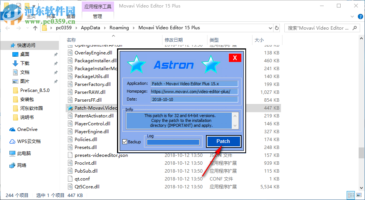Open 图片 in the navigation pane

point(25,81)
